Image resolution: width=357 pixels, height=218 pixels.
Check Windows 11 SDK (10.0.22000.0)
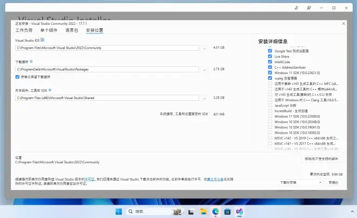(x=270, y=116)
